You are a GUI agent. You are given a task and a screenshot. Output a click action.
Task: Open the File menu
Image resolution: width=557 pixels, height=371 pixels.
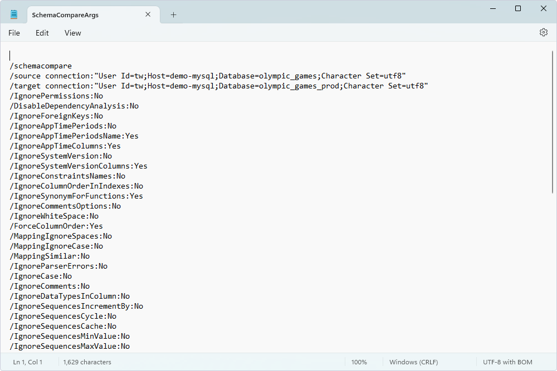[x=14, y=33]
